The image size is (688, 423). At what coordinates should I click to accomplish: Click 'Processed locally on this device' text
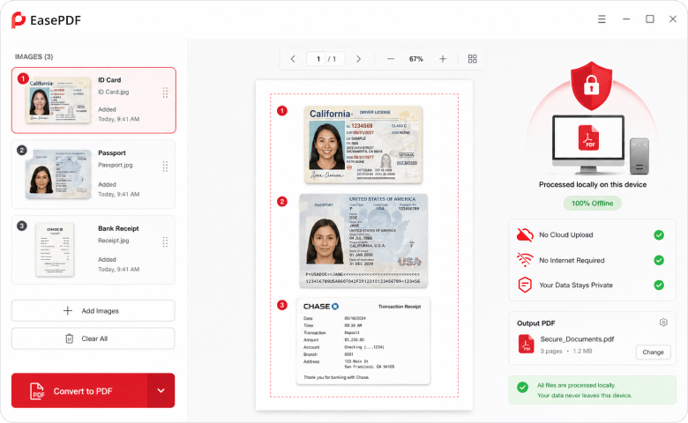[x=593, y=184]
